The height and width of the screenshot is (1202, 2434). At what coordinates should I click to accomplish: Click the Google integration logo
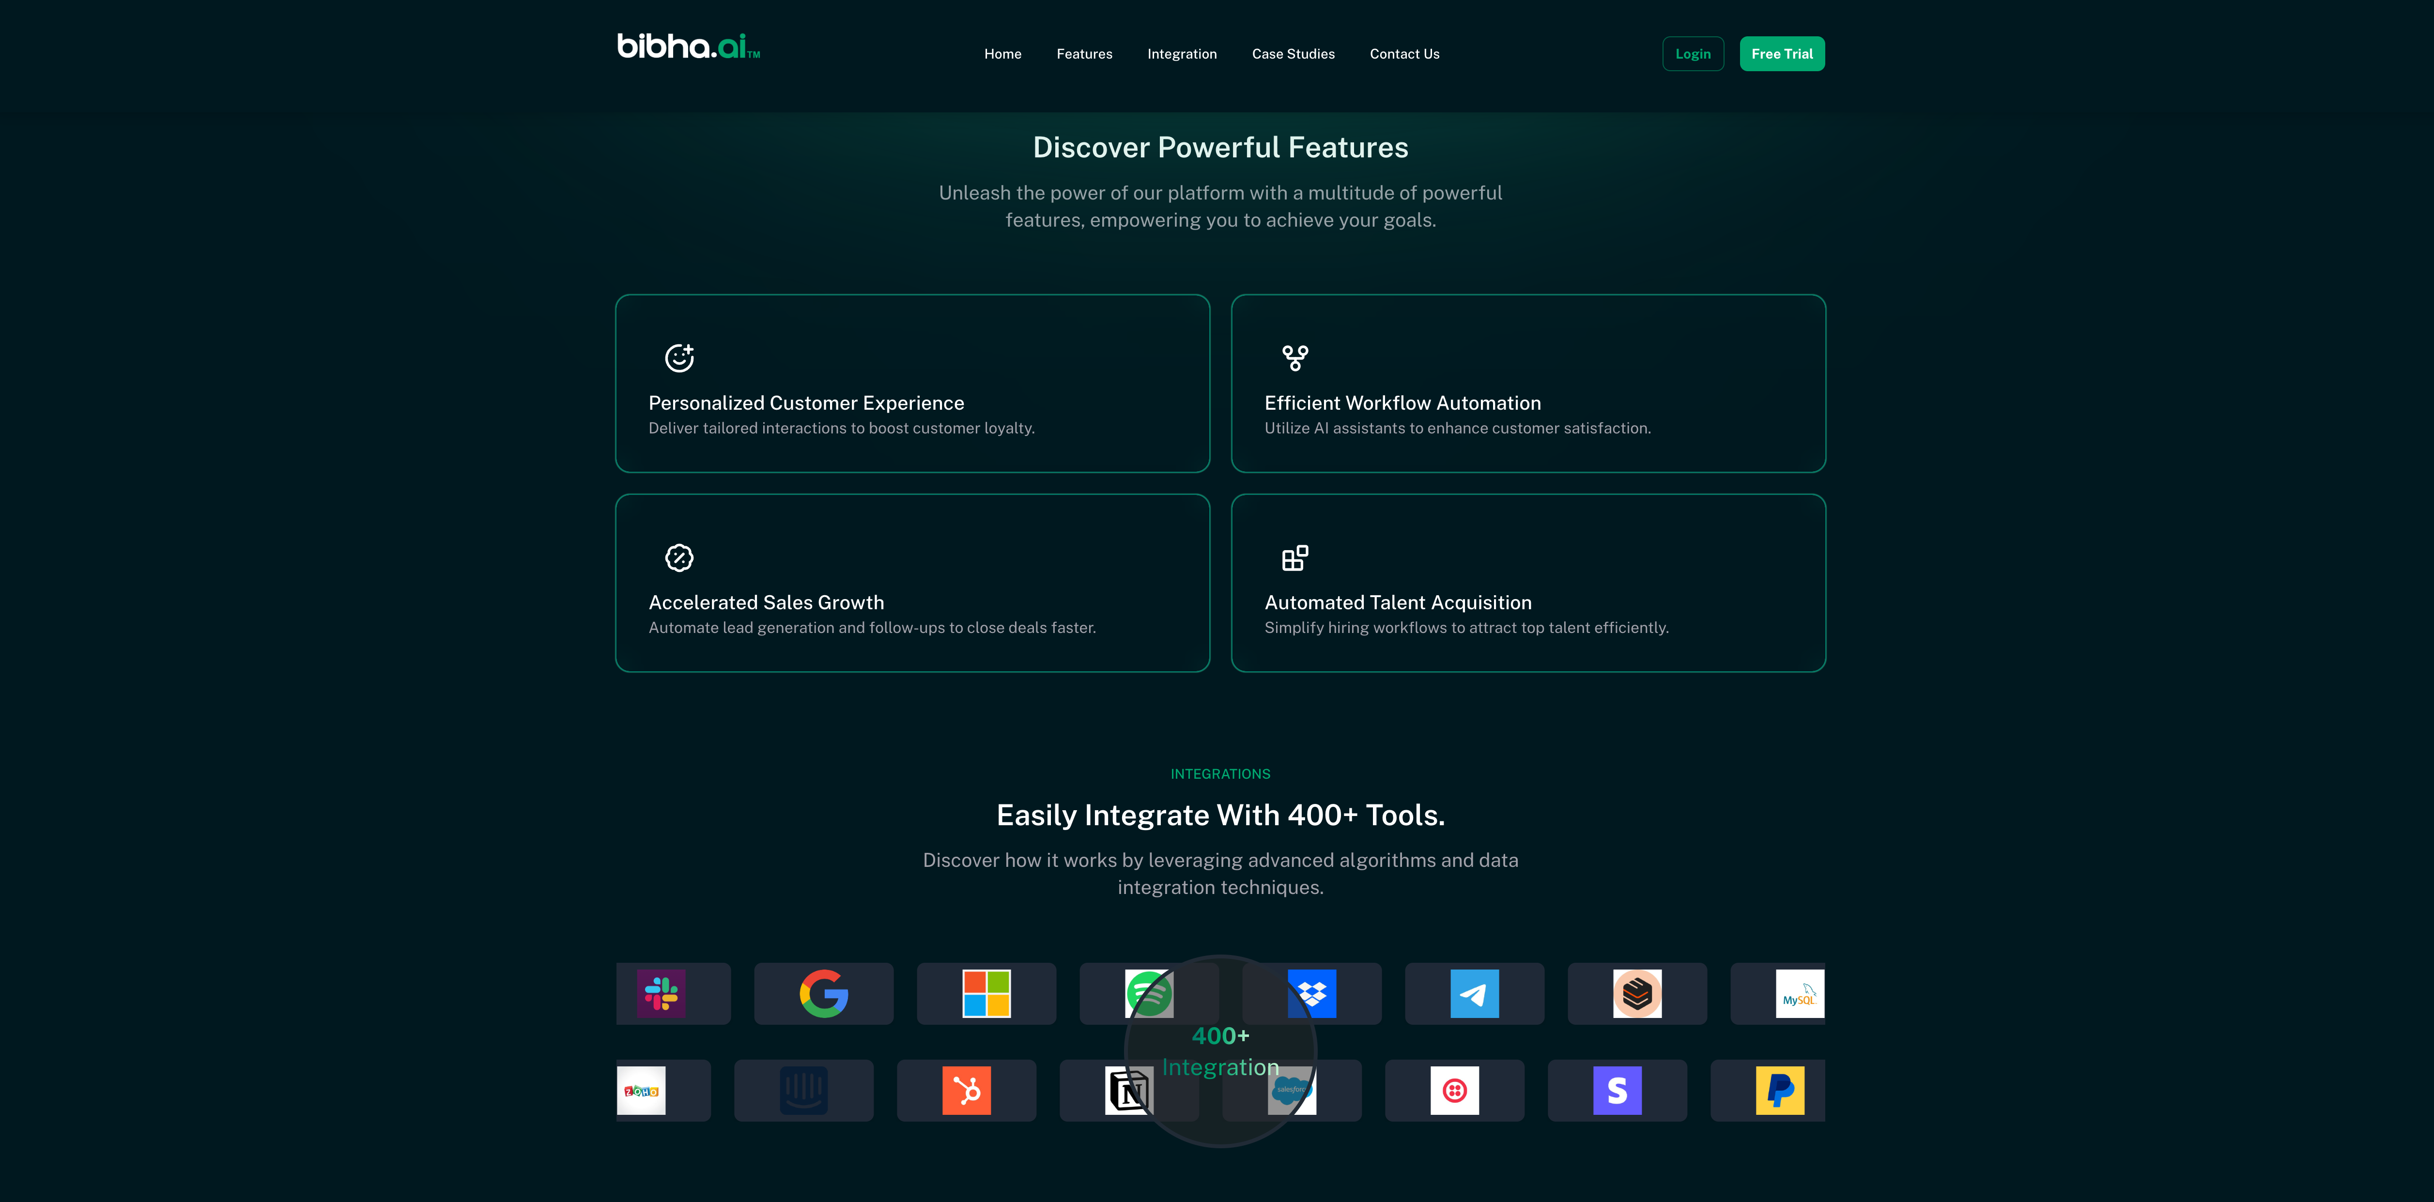click(x=823, y=993)
